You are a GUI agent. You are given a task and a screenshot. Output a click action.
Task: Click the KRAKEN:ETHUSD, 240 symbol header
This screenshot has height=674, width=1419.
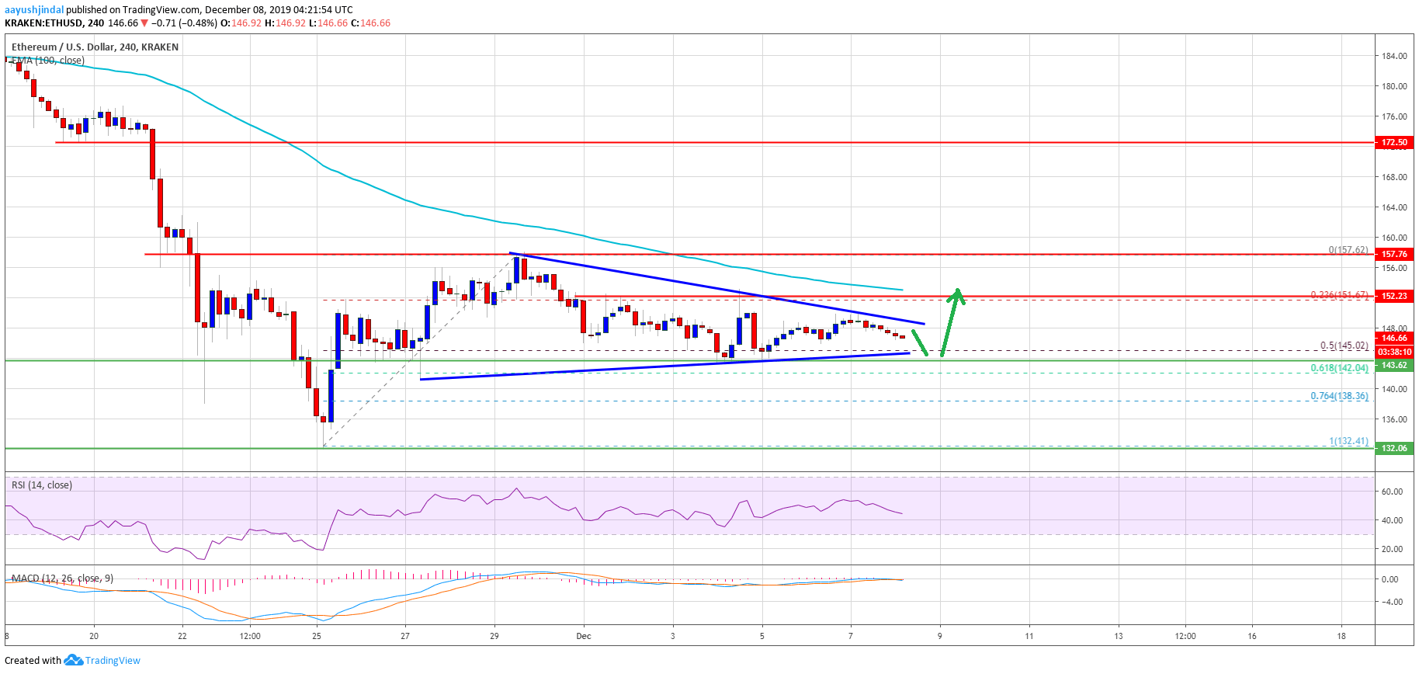coord(54,23)
